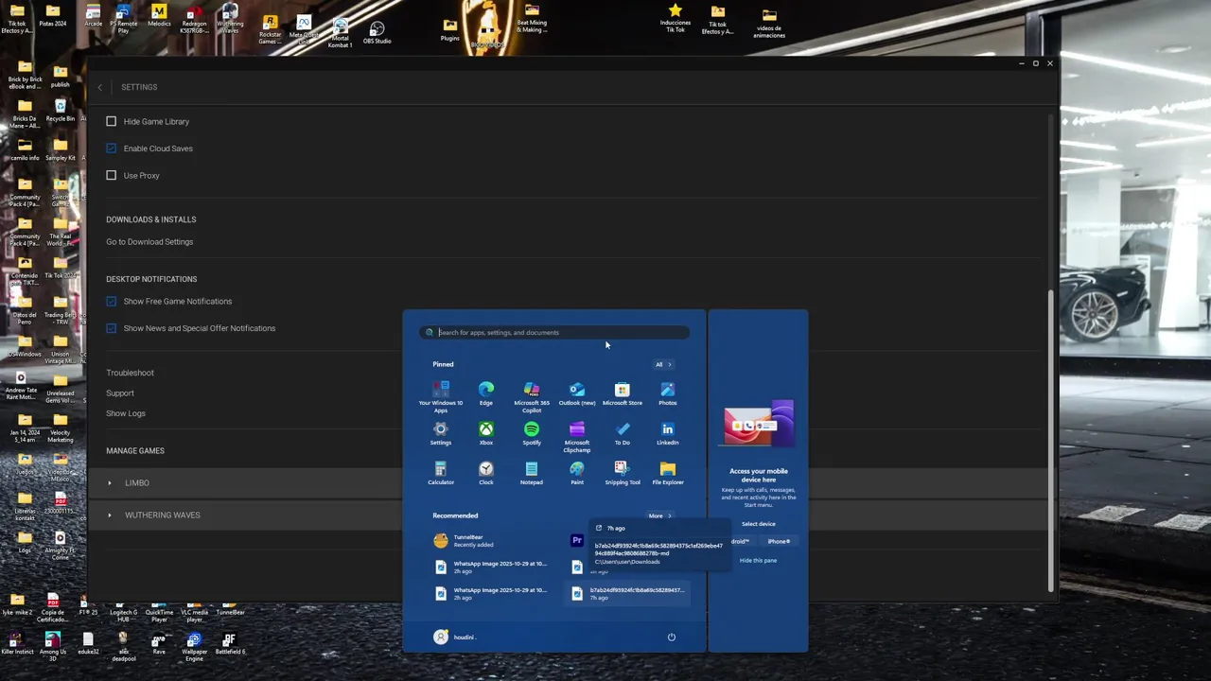The image size is (1211, 681).
Task: Launch Spotify from pinned apps
Action: point(532,433)
